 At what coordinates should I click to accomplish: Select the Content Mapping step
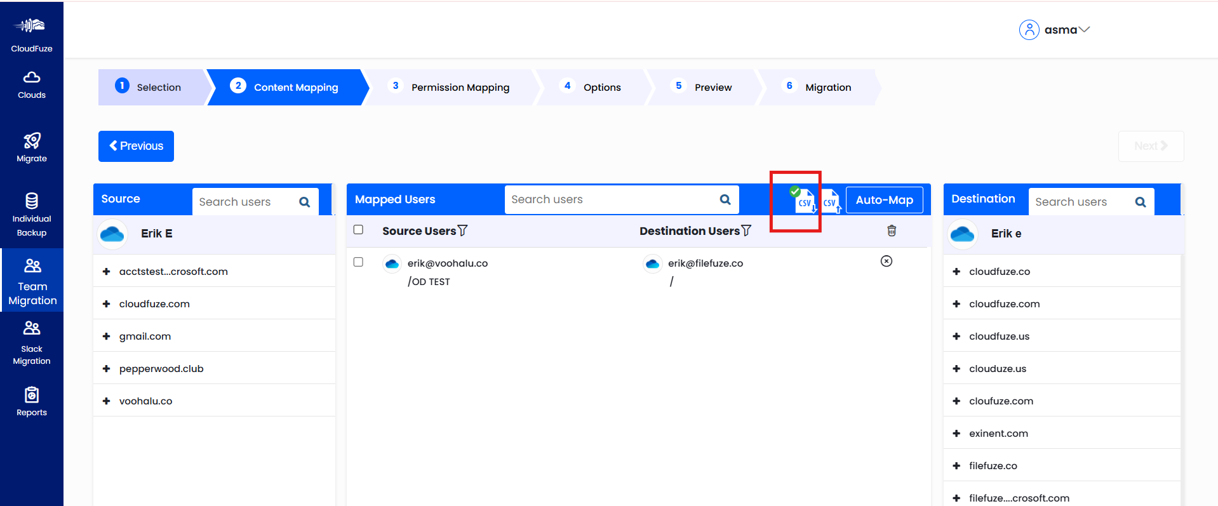(287, 87)
